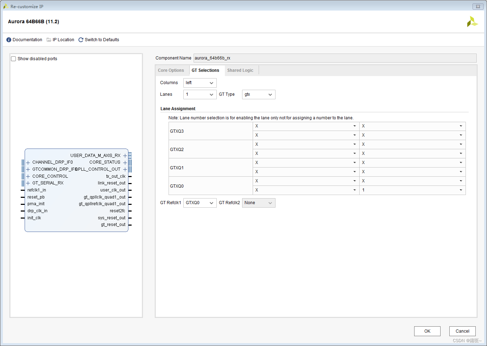Open GTXQ2 second-row right lane dropdown

(x=412, y=153)
